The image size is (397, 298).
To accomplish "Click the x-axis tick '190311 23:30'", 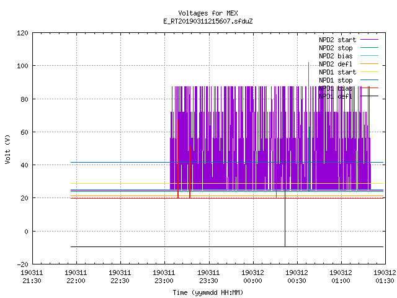I will coord(208,277).
